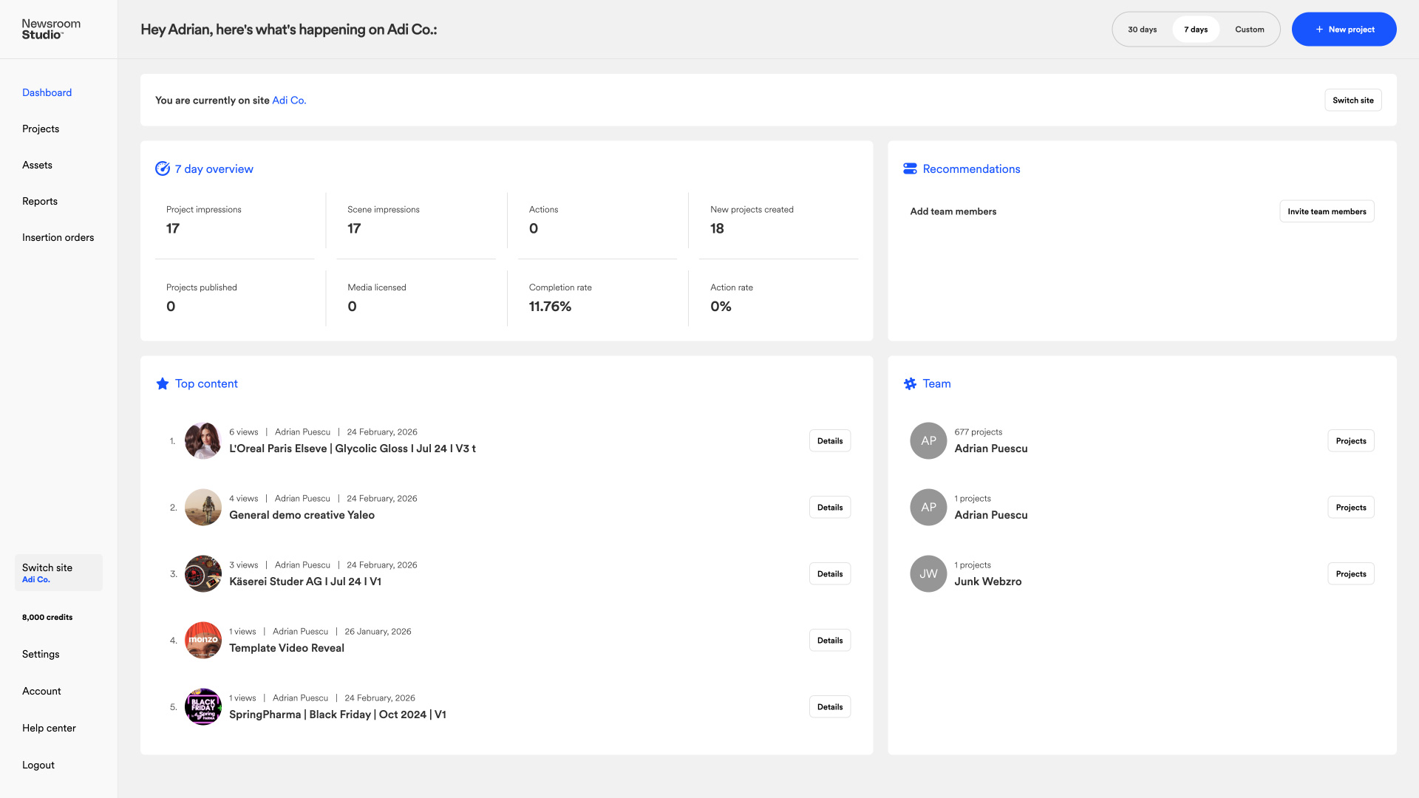Open Details for General demo creative Yaleo
Viewport: 1419px width, 798px height.
(829, 507)
